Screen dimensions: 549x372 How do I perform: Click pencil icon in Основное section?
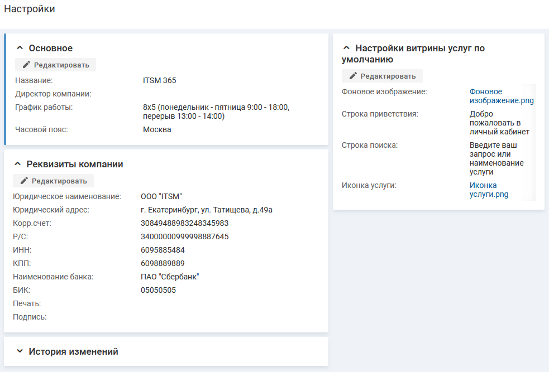pyautogui.click(x=26, y=65)
